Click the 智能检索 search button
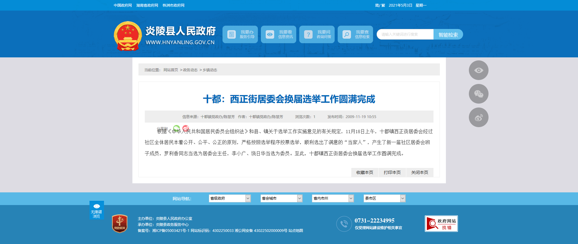Screen dimensions: 578x244 click(448, 35)
